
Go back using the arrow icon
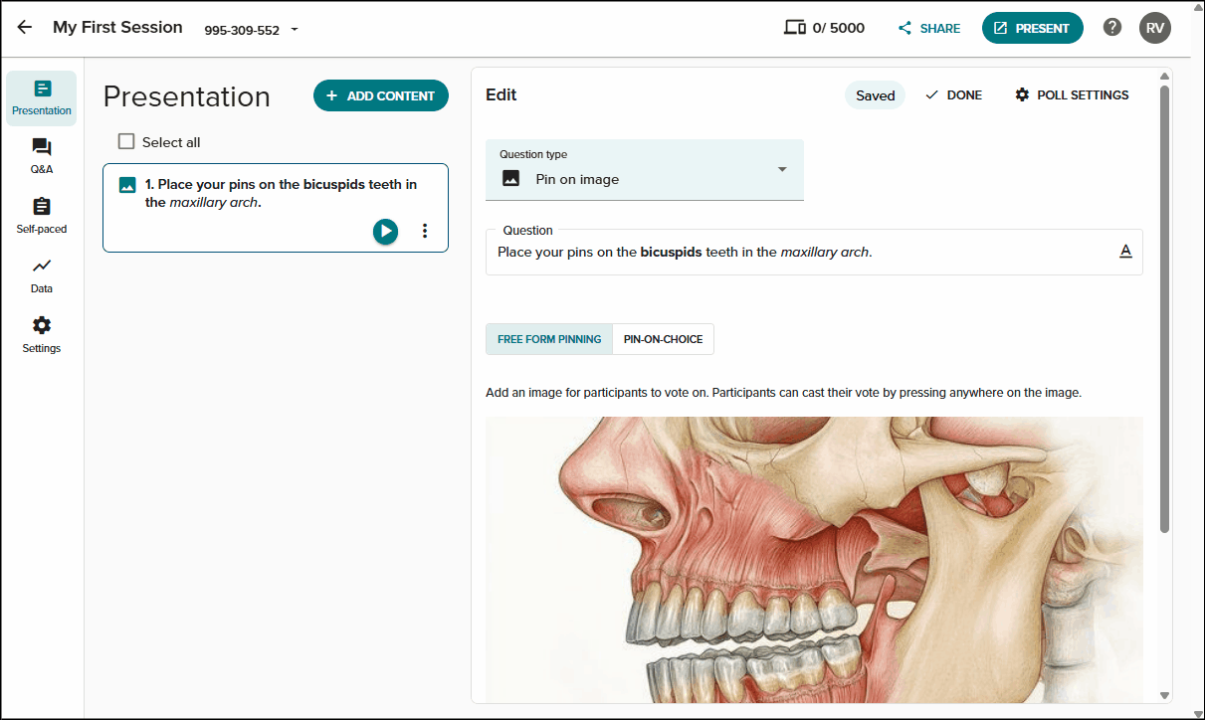(25, 28)
